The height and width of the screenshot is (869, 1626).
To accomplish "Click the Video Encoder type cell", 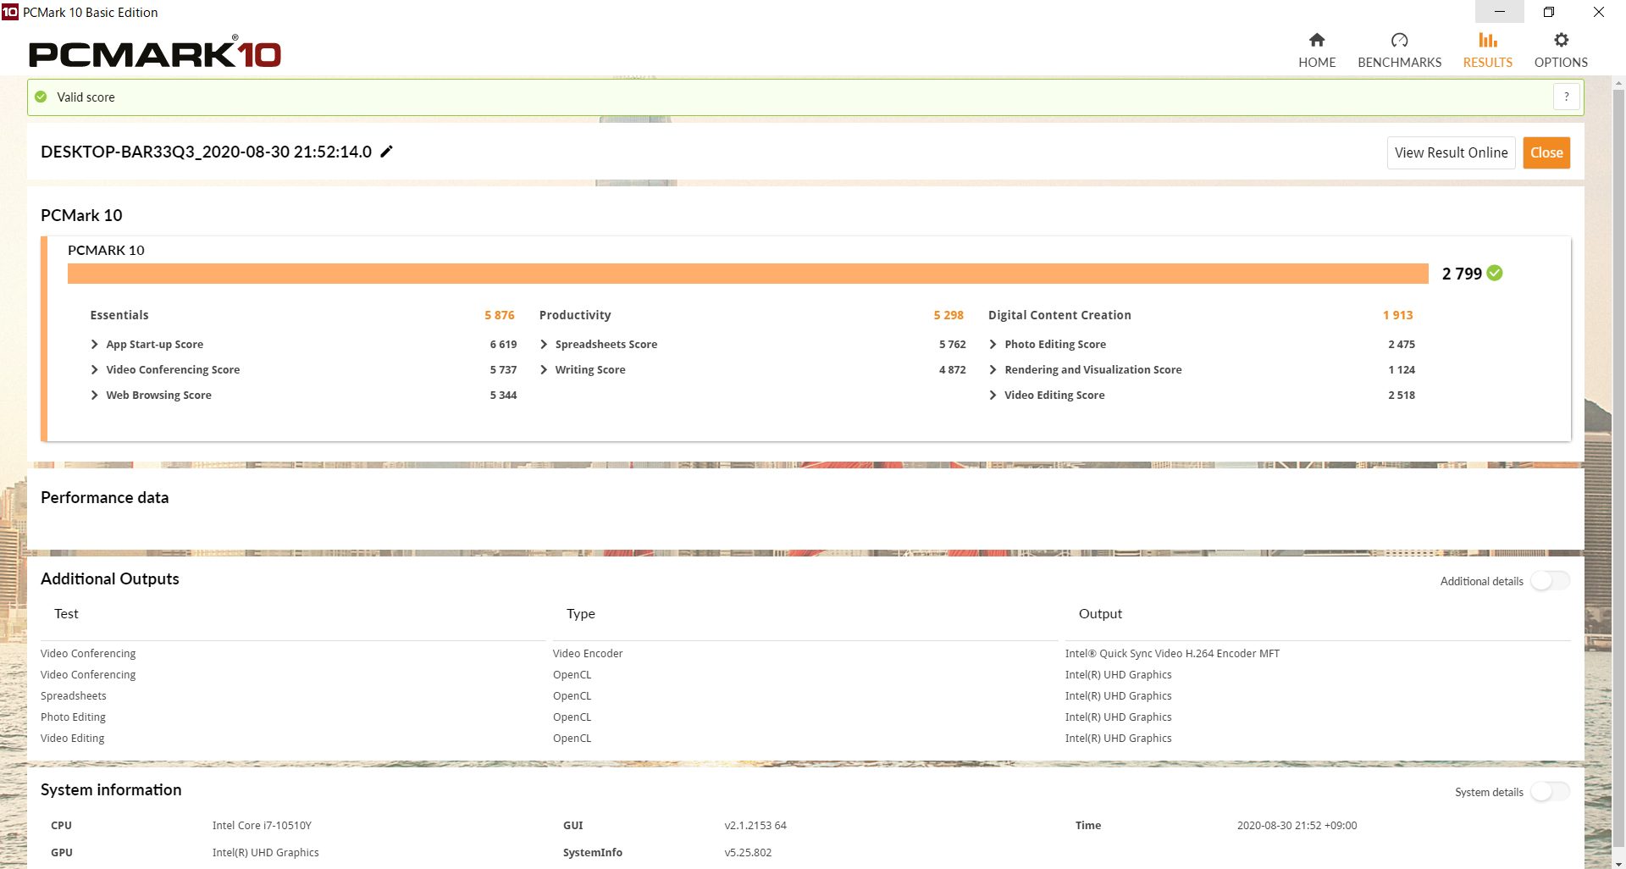I will (x=588, y=653).
